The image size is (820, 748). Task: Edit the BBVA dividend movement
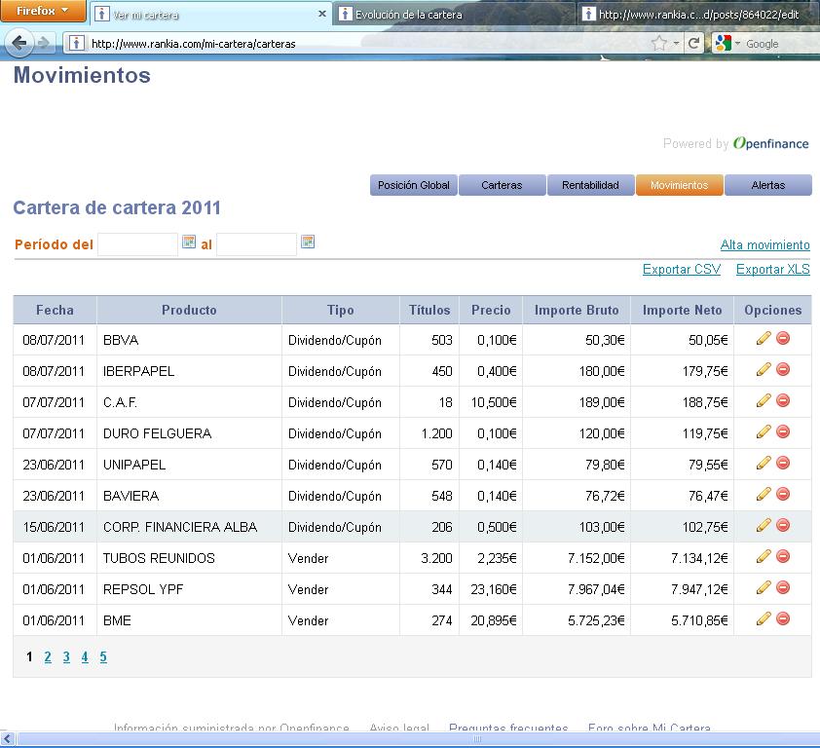(764, 338)
